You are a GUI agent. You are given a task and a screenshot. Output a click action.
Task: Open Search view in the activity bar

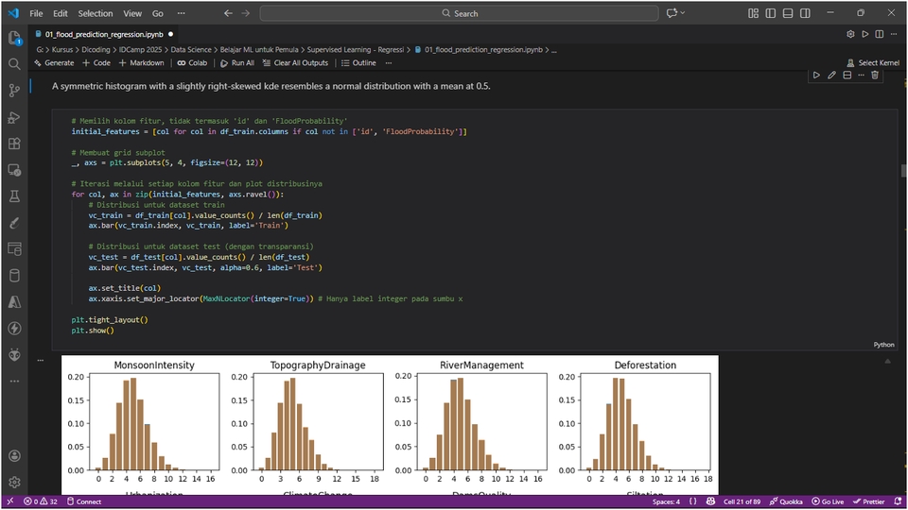[14, 64]
